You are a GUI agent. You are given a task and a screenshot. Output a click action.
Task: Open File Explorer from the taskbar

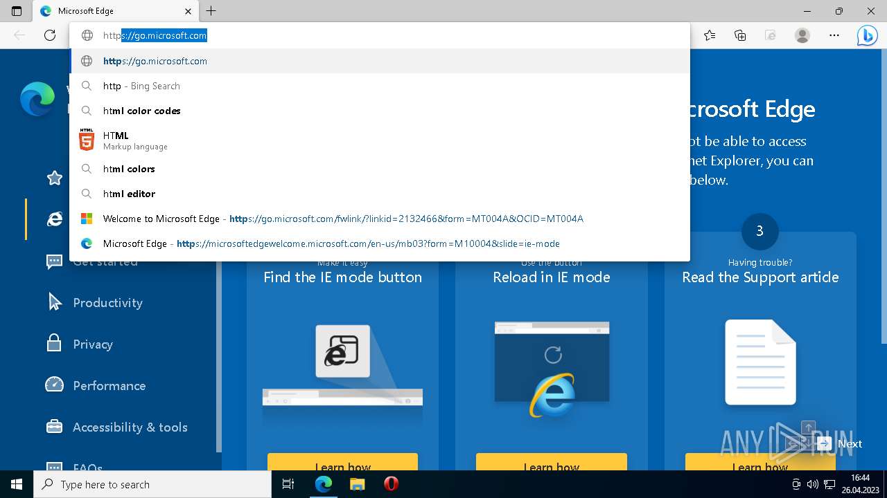coord(357,484)
